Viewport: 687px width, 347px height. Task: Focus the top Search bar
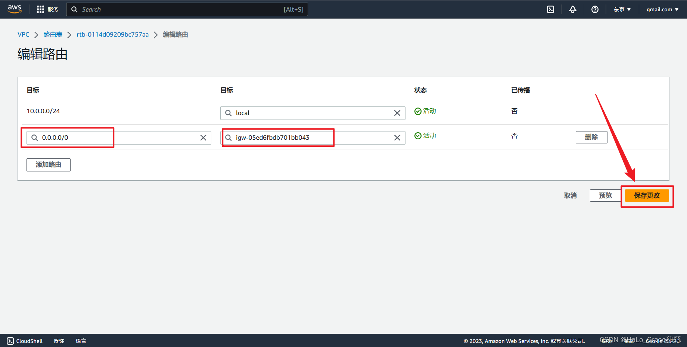coord(187,9)
